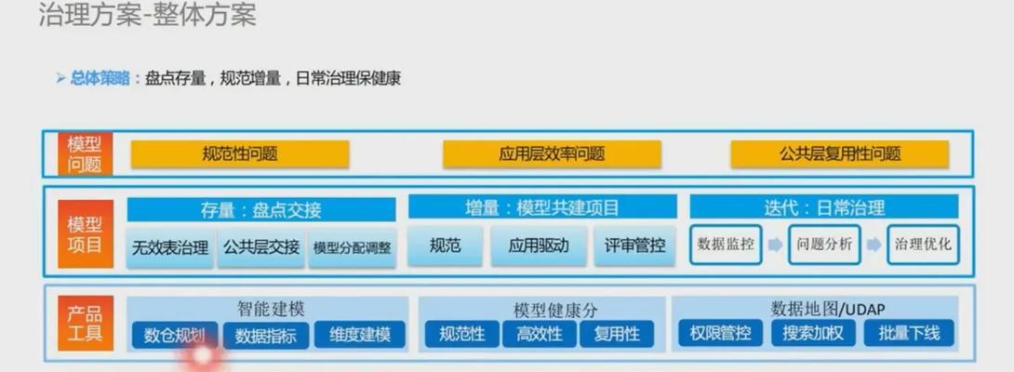This screenshot has width=1014, height=372.
Task: Click the 公共层复用性问题 yellow box
Action: click(x=839, y=154)
